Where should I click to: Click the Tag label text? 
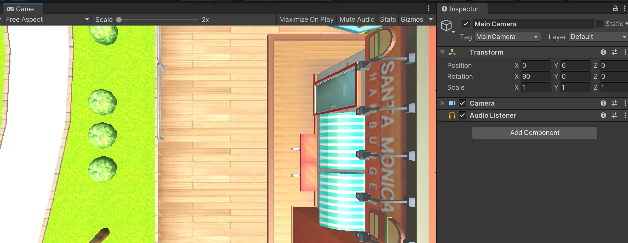point(466,37)
